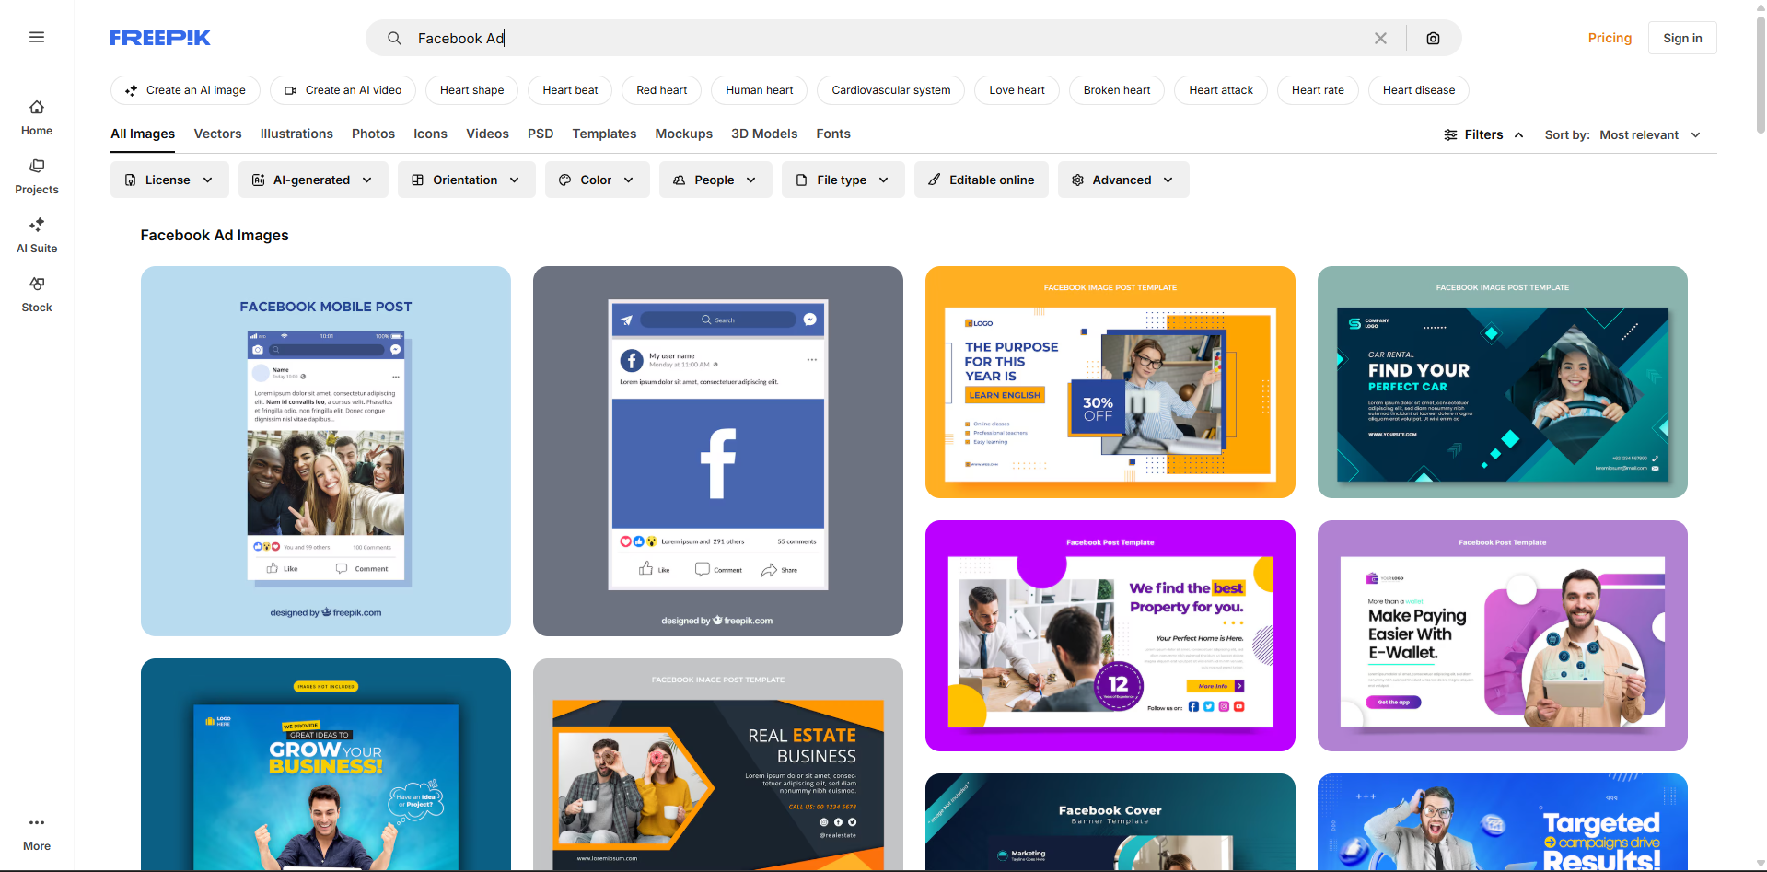1767x872 pixels.
Task: Open the Orientation filter dropdown
Action: coord(466,180)
